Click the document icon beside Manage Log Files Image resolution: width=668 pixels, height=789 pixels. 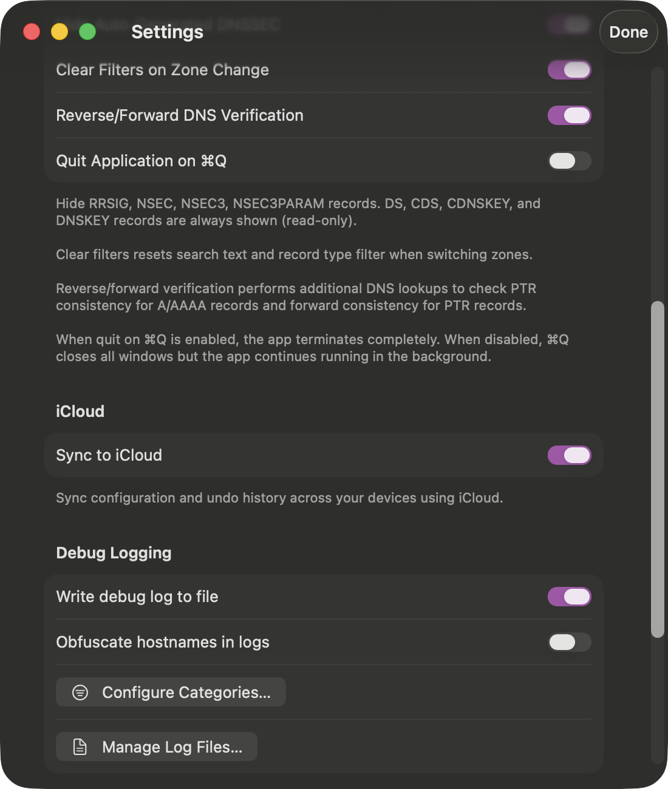(80, 747)
